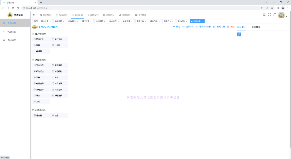The width and height of the screenshot is (291, 159).
Task: Select the 单选框组 radio group component
Action: point(41,71)
